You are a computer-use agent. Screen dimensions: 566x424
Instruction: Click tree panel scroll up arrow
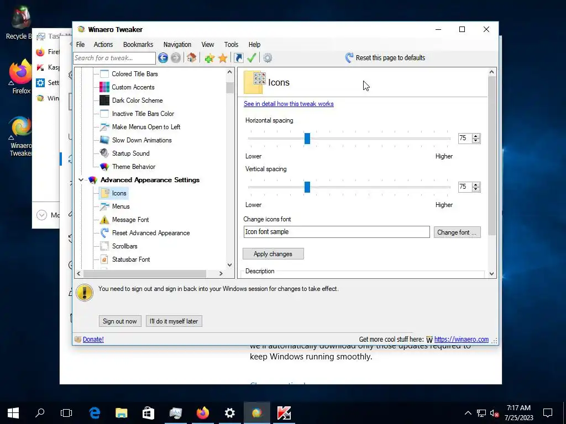(x=229, y=72)
